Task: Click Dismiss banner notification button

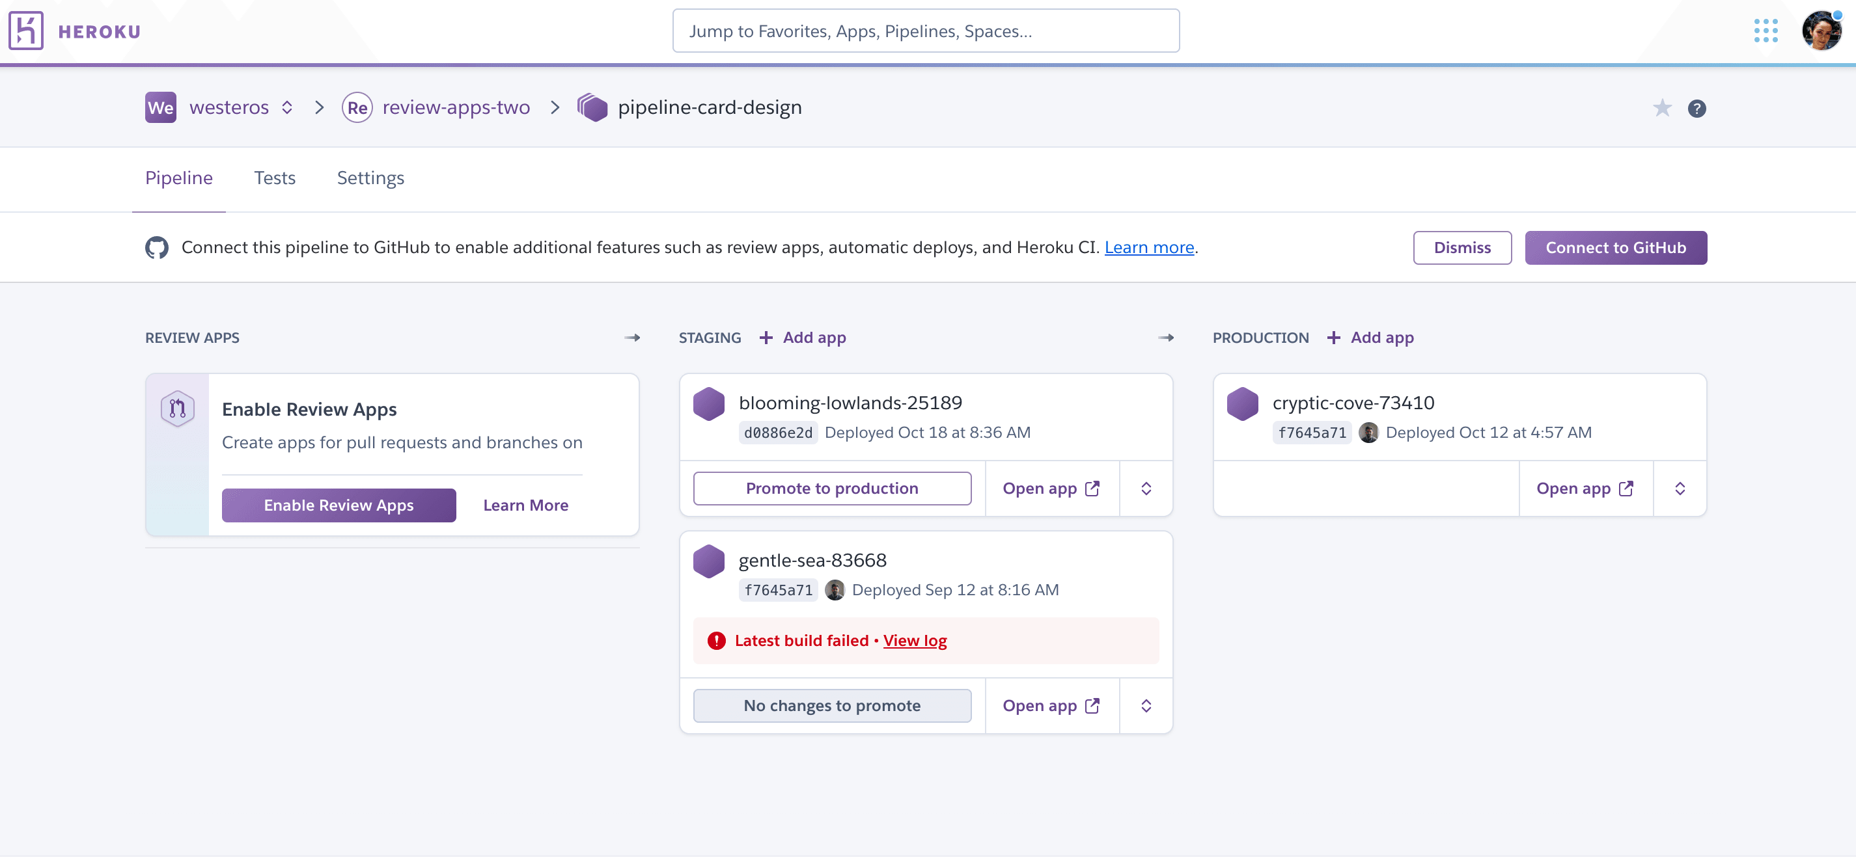Action: [1462, 247]
